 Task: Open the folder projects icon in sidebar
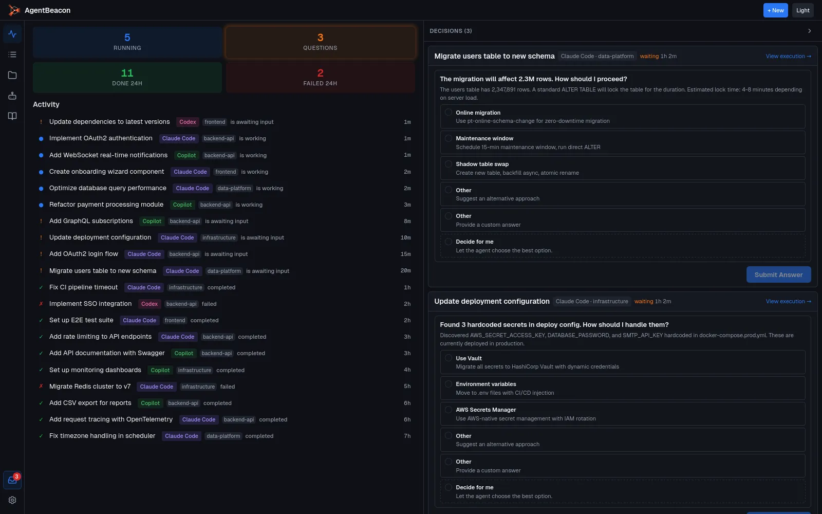(x=12, y=75)
